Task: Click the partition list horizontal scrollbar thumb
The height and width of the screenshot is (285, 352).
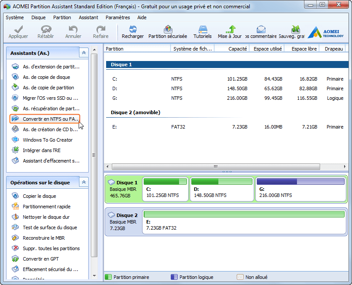Action: (216, 166)
